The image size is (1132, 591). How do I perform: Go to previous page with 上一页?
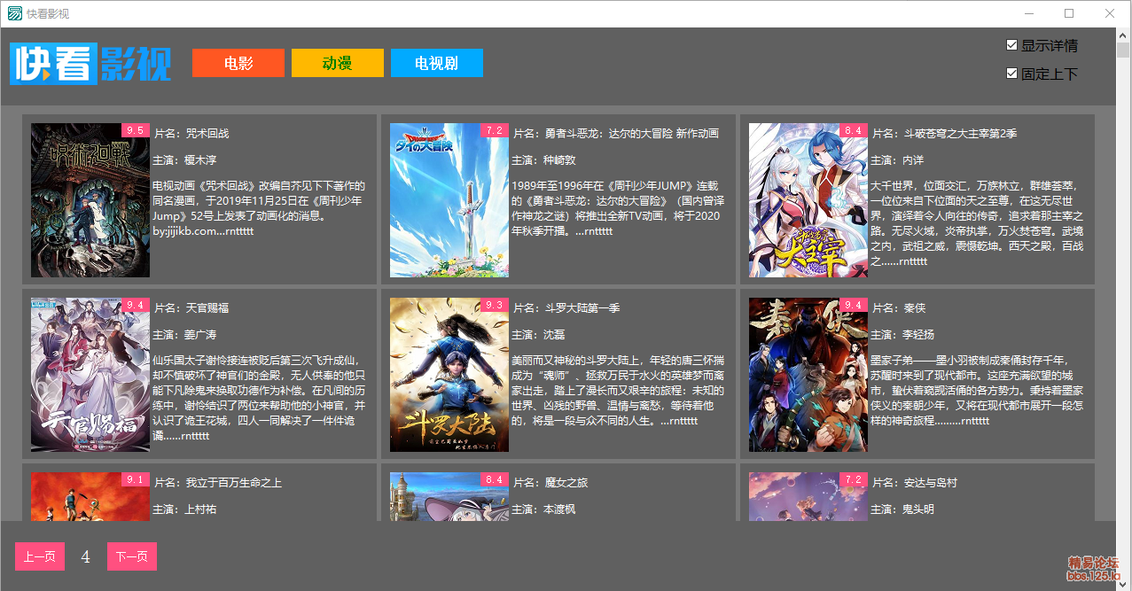tap(40, 556)
